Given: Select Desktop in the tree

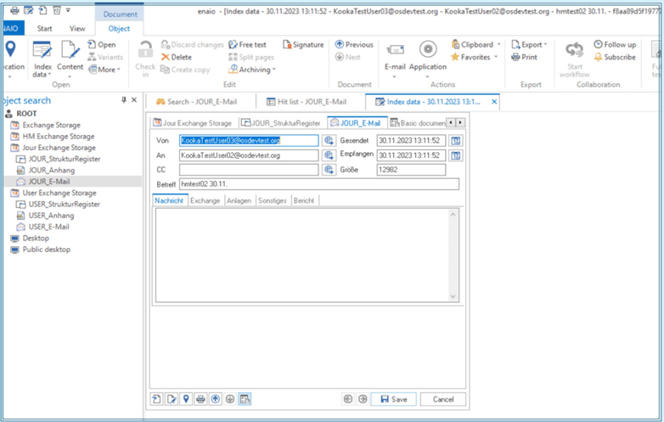Looking at the screenshot, I should (36, 238).
